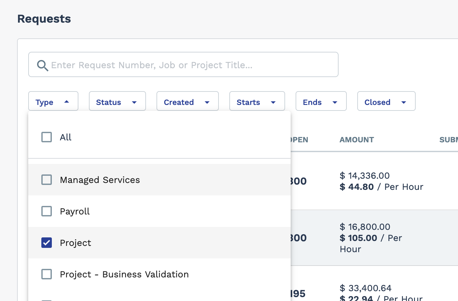458x301 pixels.
Task: Open the Status filter dropdown
Action: [117, 101]
